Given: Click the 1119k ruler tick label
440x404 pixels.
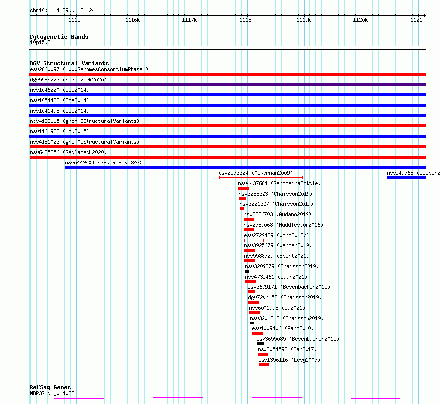Looking at the screenshot, I should [304, 20].
